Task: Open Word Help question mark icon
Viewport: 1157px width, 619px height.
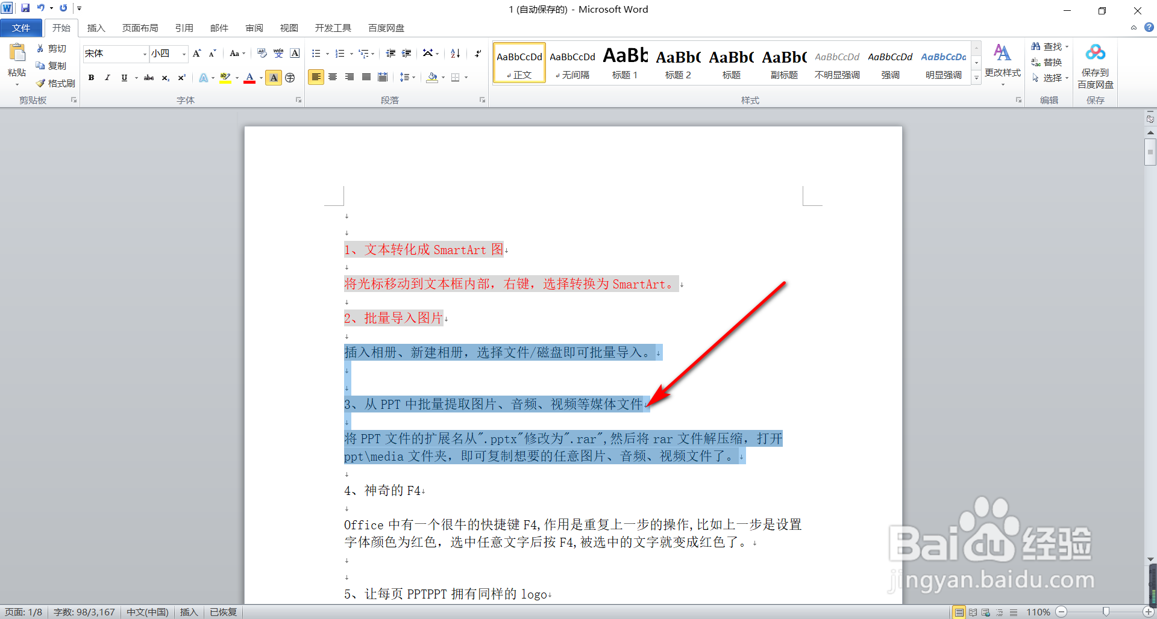Action: (x=1149, y=28)
